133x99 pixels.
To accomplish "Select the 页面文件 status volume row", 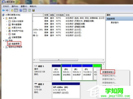I will tap(69, 21).
